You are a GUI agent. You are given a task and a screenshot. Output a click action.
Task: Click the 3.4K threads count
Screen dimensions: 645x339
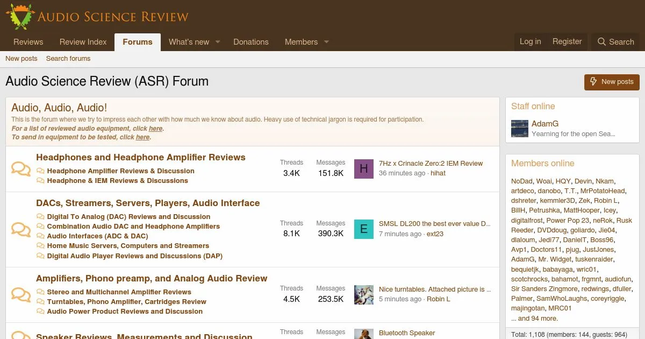point(291,173)
